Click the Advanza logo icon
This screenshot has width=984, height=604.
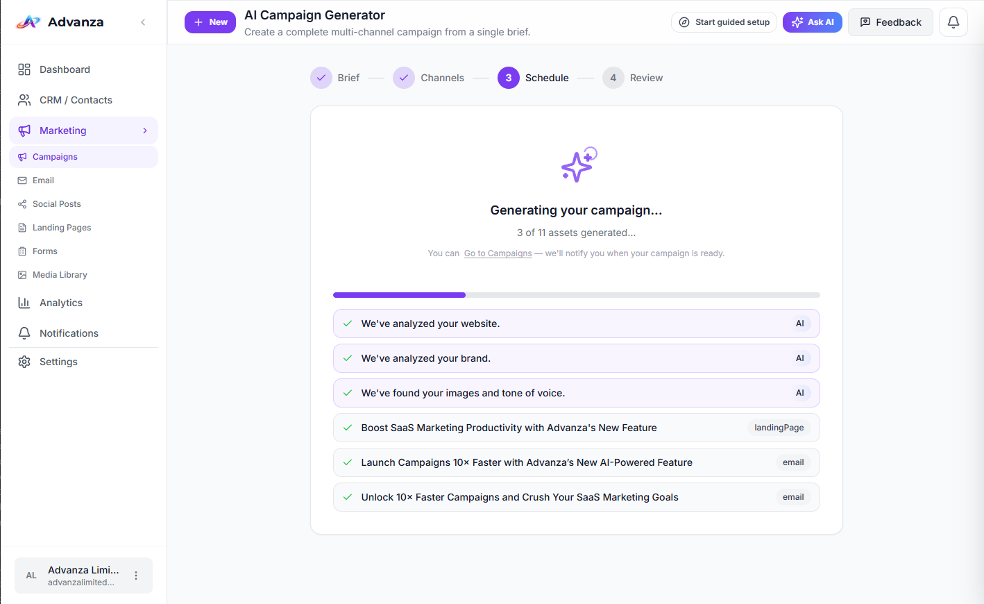point(28,22)
